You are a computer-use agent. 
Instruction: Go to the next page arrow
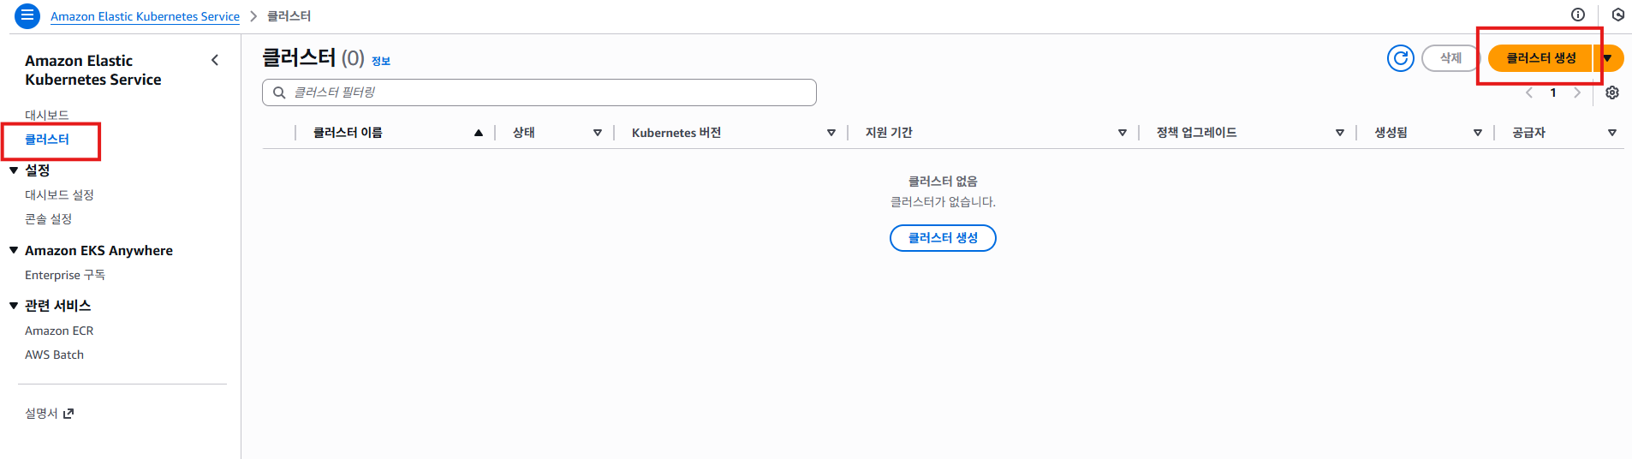(1577, 92)
